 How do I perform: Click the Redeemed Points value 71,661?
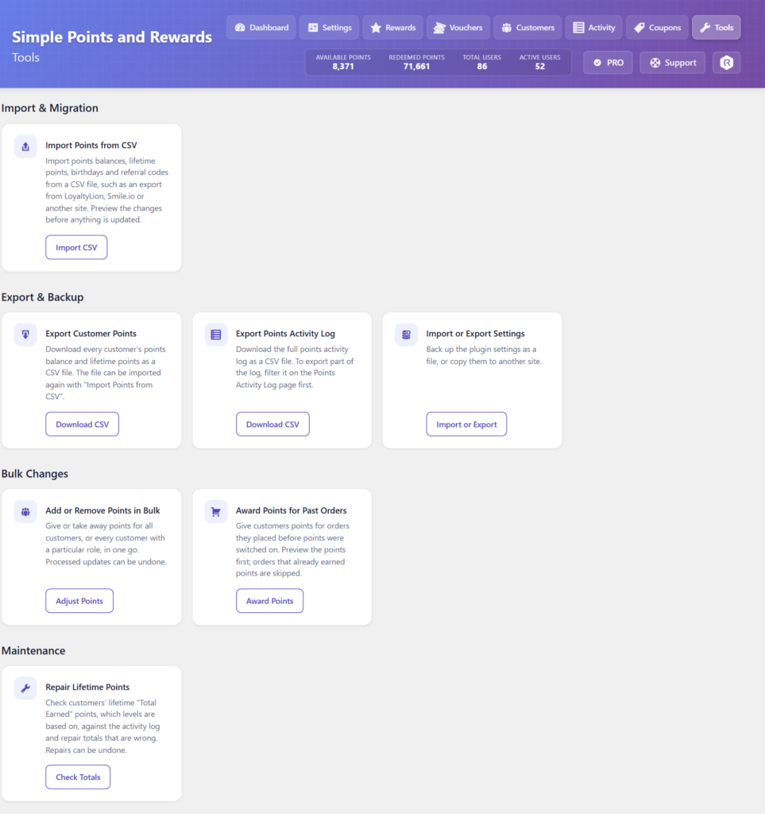click(x=416, y=67)
